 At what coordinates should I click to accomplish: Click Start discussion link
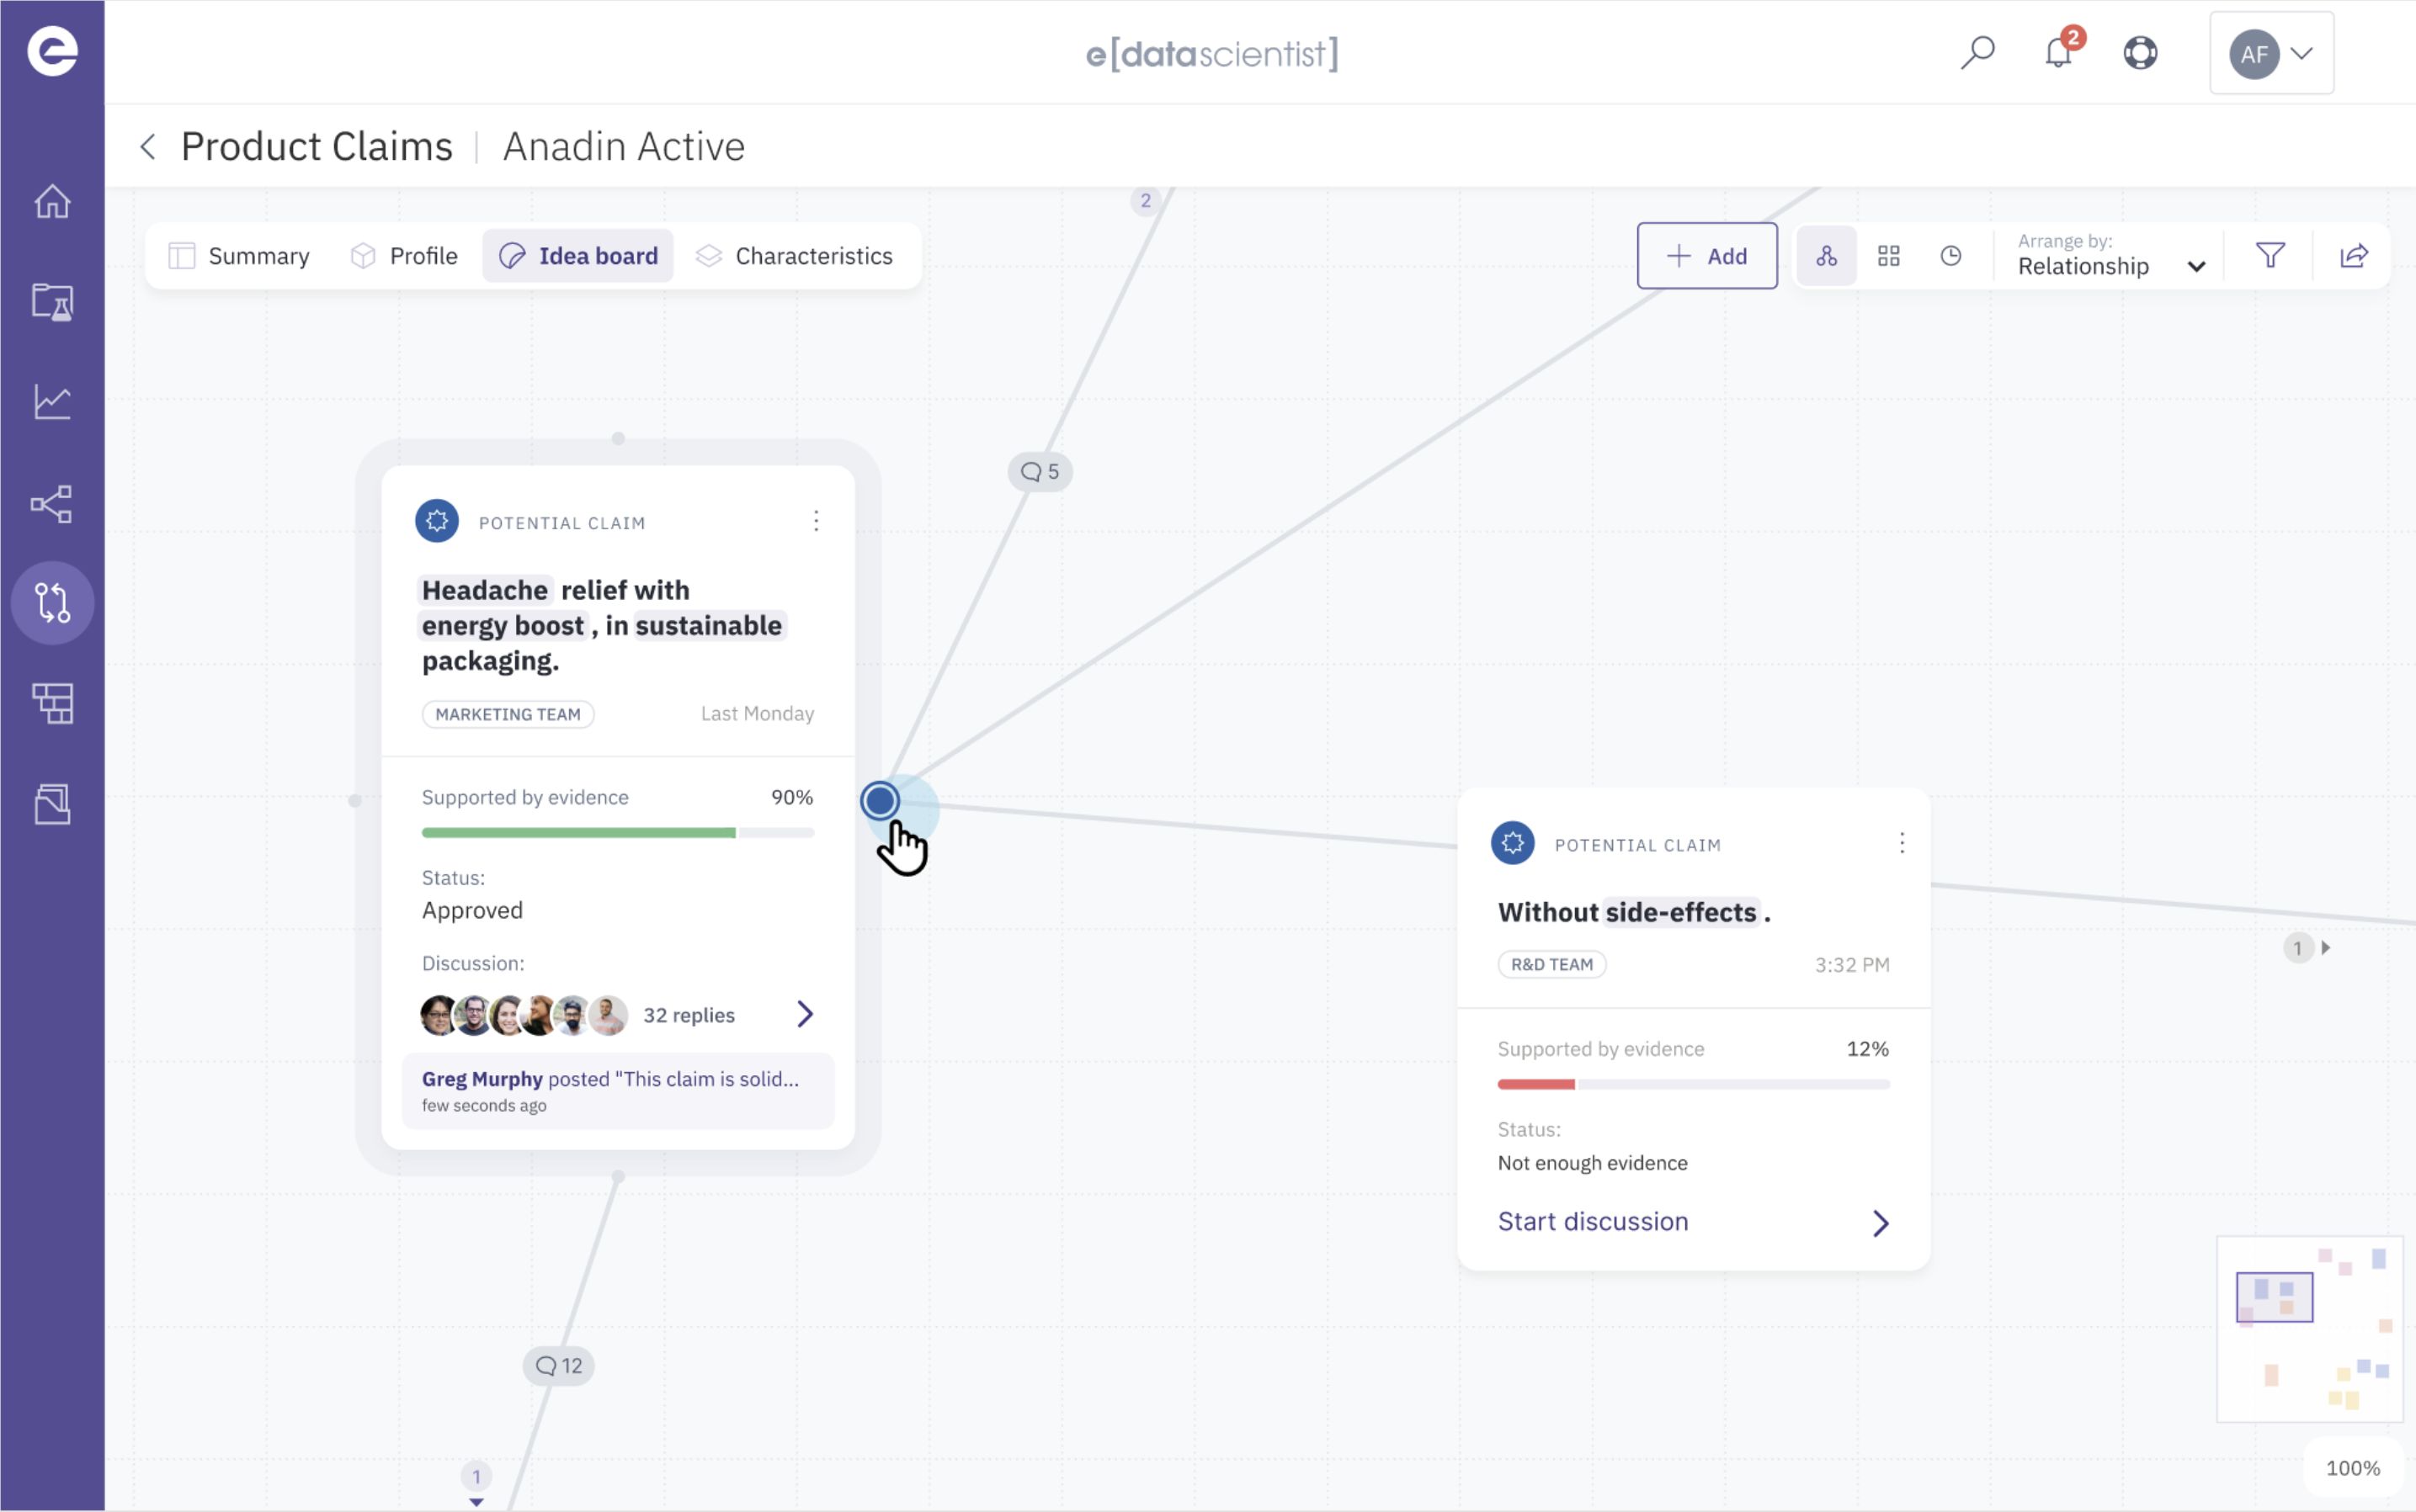1593,1222
